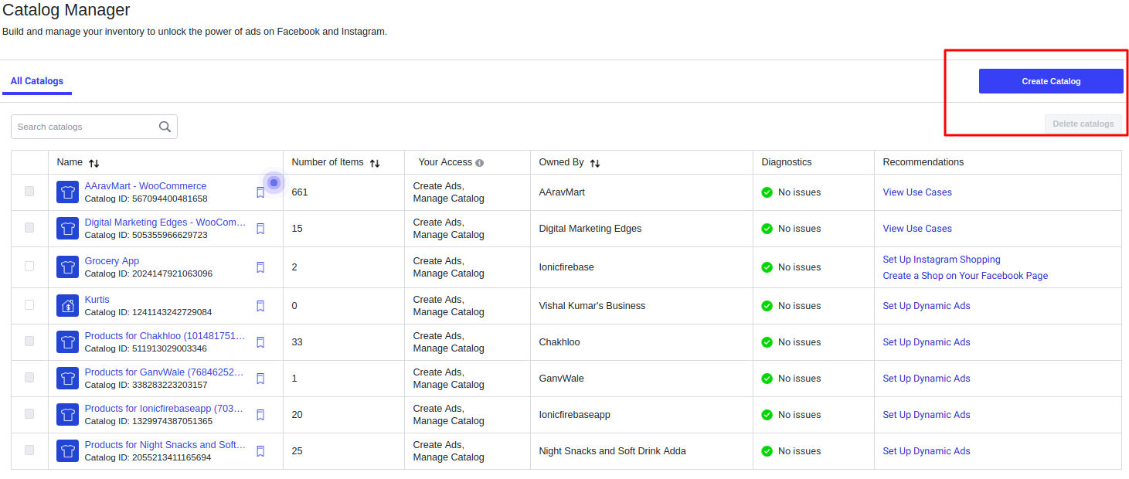Screen dimensions: 1129x479
Task: Bookmark the Products for Night Snacks catalog
Action: 260,451
